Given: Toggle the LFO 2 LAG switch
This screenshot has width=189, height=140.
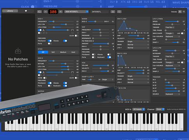Looking at the screenshot, I should [183, 62].
